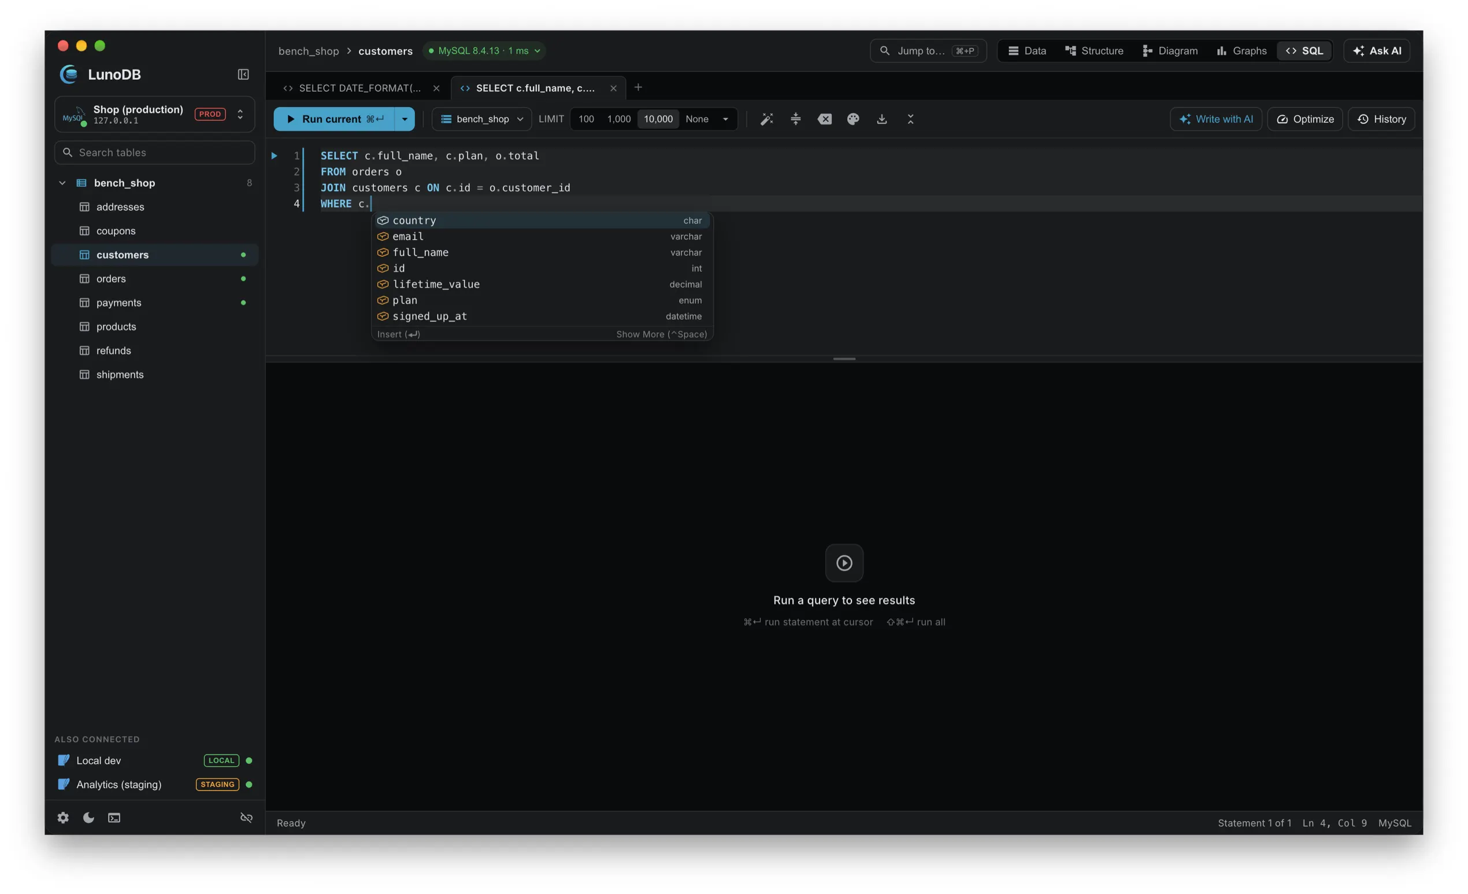
Task: Click the Jump to search box
Action: (928, 51)
